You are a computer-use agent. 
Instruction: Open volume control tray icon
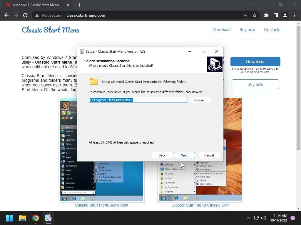264,218
